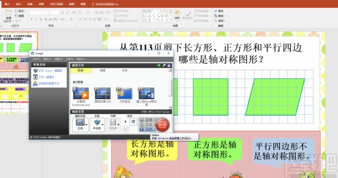Click 打开 Snagit 编辑器 link
Viewport: 338px width, 178px height.
[50, 70]
